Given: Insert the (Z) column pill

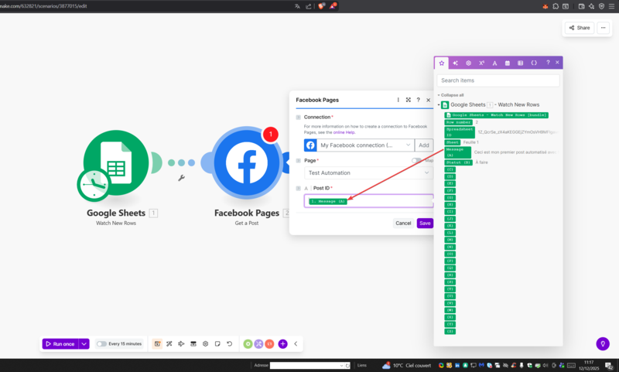Looking at the screenshot, I should (450, 331).
